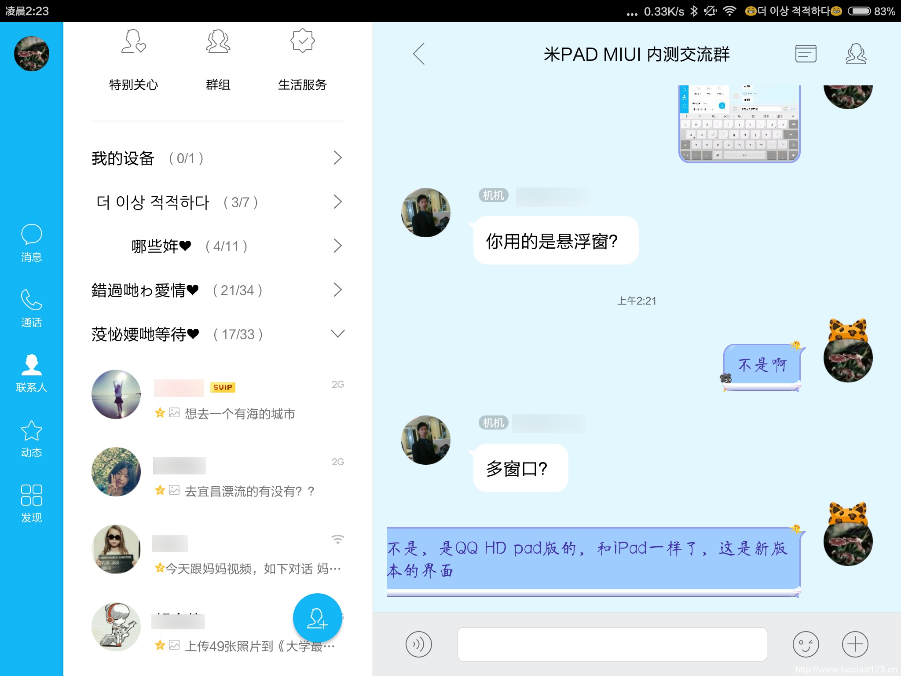Tap the SUIP badge on first contact
Image resolution: width=901 pixels, height=676 pixels.
(x=223, y=387)
